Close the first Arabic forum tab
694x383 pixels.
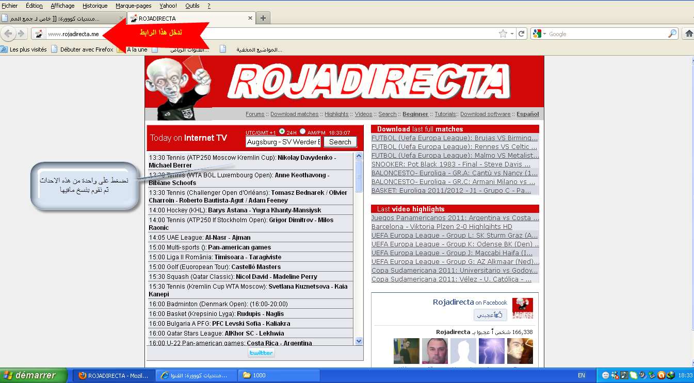coord(122,18)
